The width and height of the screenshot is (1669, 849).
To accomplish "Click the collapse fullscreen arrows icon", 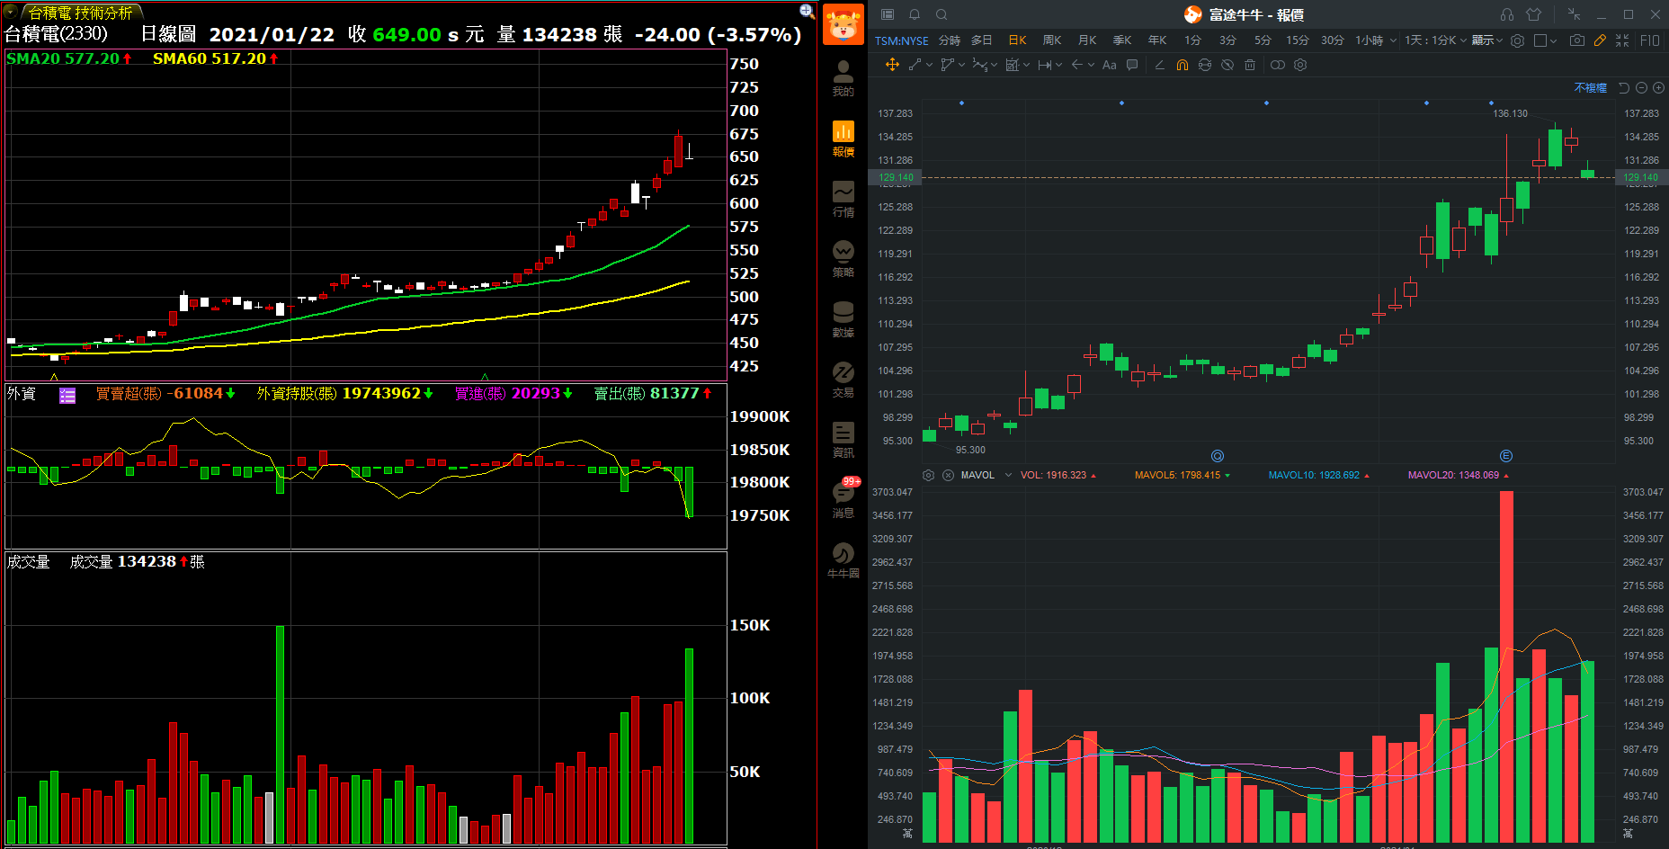I will point(1622,40).
